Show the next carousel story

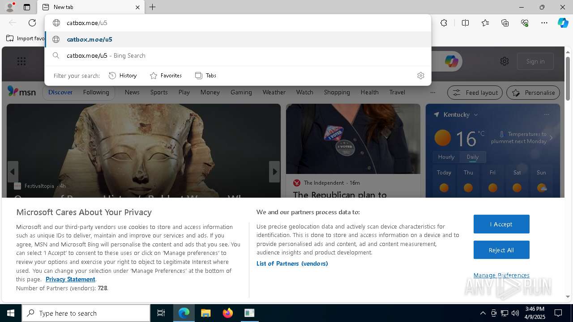[274, 172]
